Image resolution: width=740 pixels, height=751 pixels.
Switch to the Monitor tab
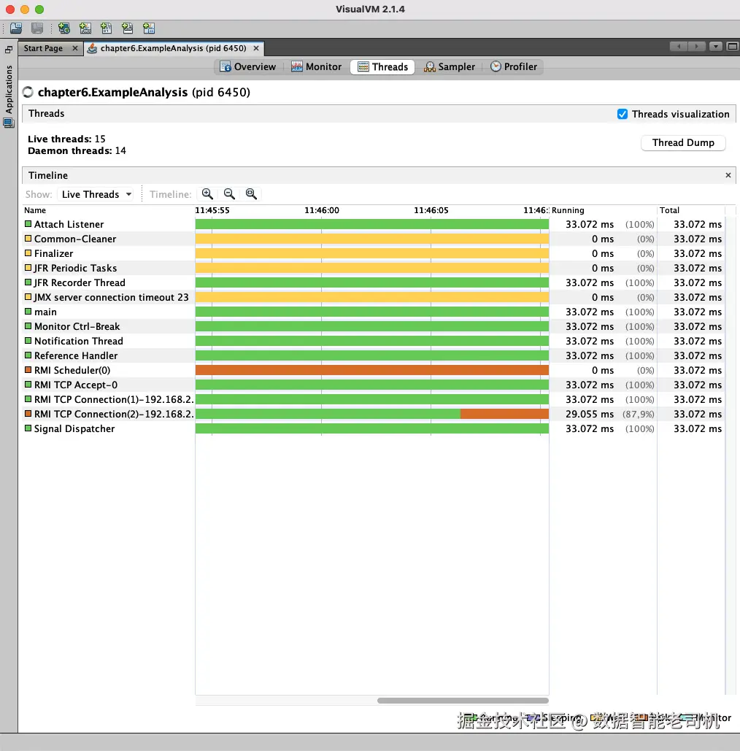pyautogui.click(x=317, y=66)
